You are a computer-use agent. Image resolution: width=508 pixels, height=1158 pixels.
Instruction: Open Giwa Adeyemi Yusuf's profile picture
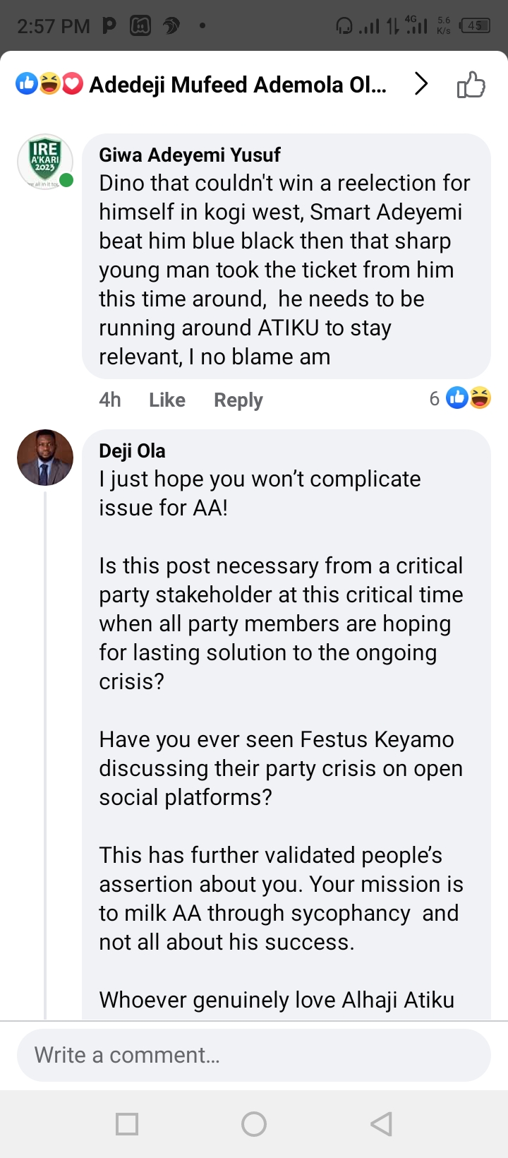[x=45, y=162]
